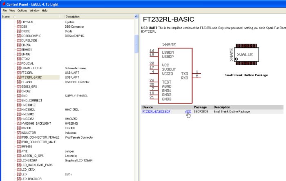
Task: Click the device icon next to HV826MG_BACKLIGHT
Action: [x=19, y=124]
